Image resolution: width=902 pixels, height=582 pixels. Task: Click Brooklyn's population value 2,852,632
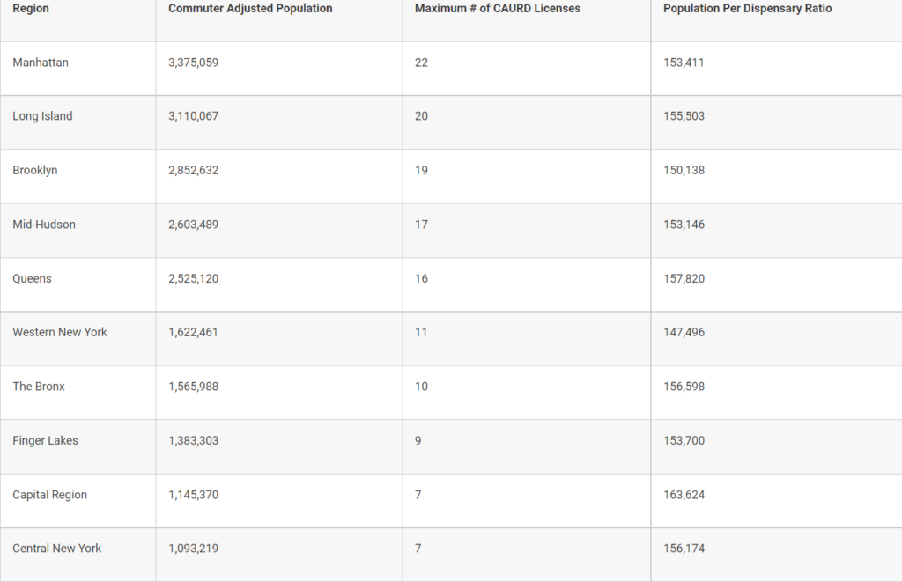click(x=194, y=170)
